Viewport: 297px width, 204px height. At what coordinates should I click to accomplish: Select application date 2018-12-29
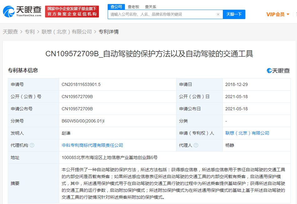point(236,85)
